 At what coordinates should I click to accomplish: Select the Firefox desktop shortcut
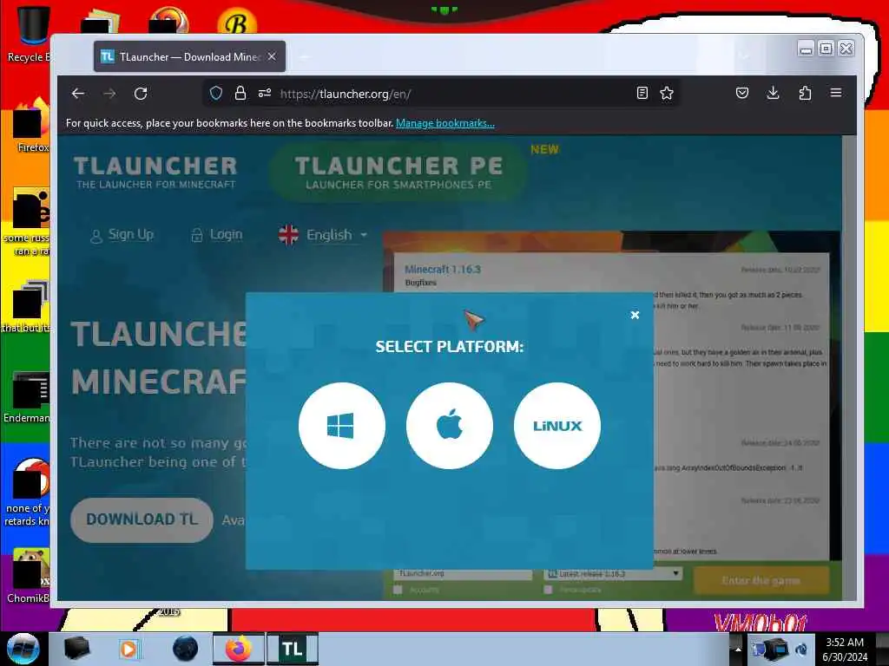31,126
